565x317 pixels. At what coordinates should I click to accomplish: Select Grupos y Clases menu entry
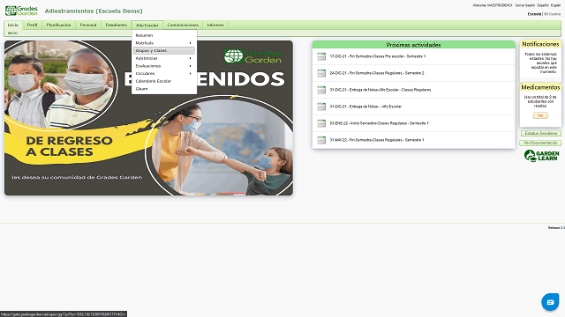tap(164, 51)
